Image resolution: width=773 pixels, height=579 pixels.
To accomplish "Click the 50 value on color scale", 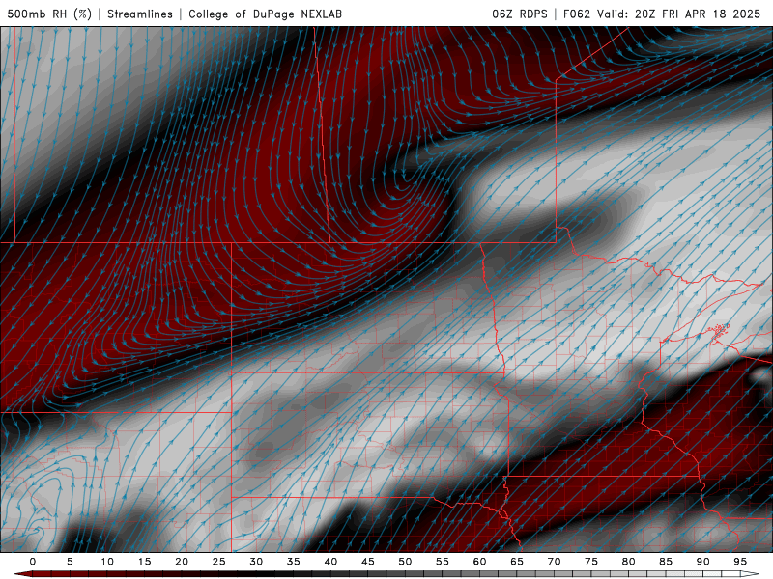I will click(x=405, y=562).
